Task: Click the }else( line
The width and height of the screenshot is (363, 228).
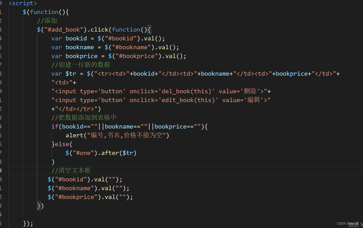Action: coord(62,144)
